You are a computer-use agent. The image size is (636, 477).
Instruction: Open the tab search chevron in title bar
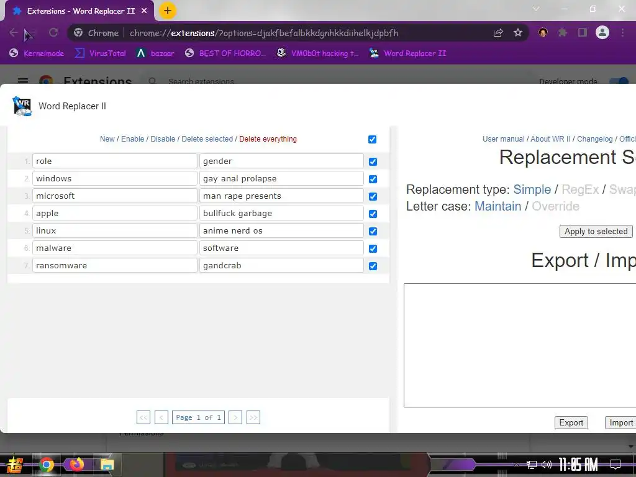tap(536, 9)
